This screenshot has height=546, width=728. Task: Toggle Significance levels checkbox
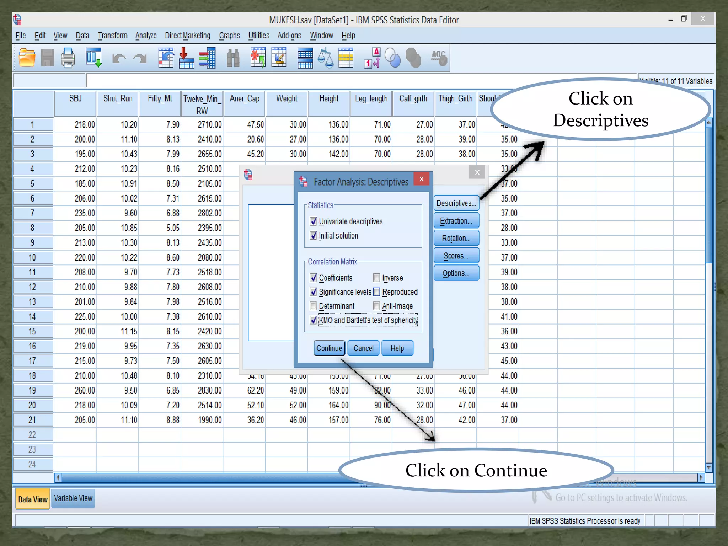(313, 292)
